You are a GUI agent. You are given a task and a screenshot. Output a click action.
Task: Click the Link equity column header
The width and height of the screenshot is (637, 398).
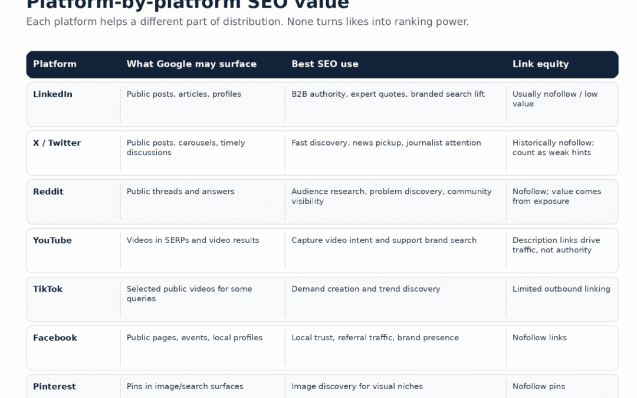tap(540, 64)
